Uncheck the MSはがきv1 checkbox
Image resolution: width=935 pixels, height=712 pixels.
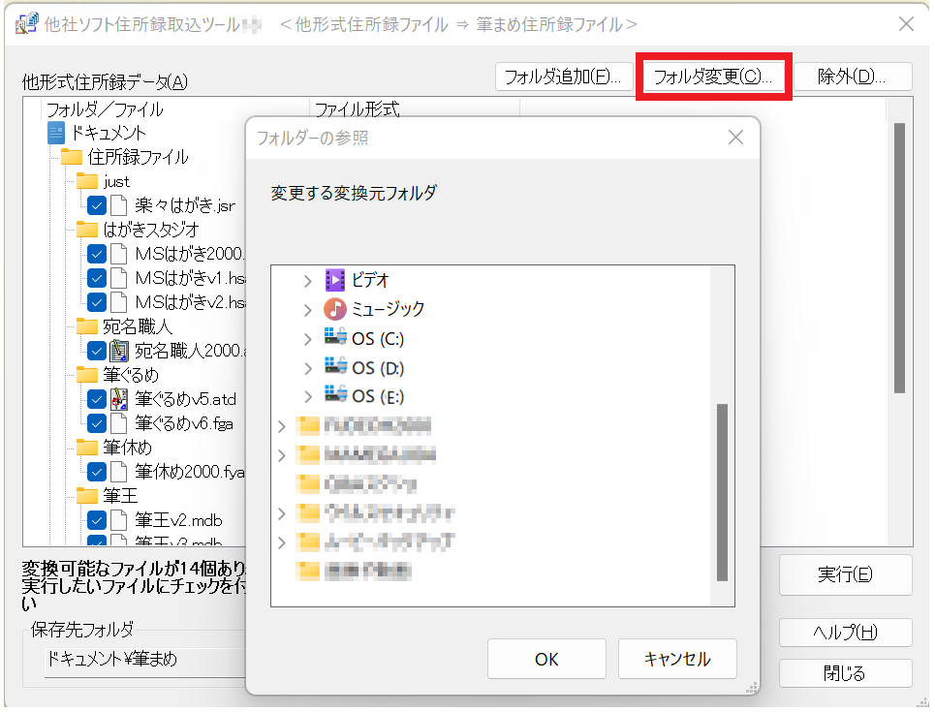click(97, 278)
